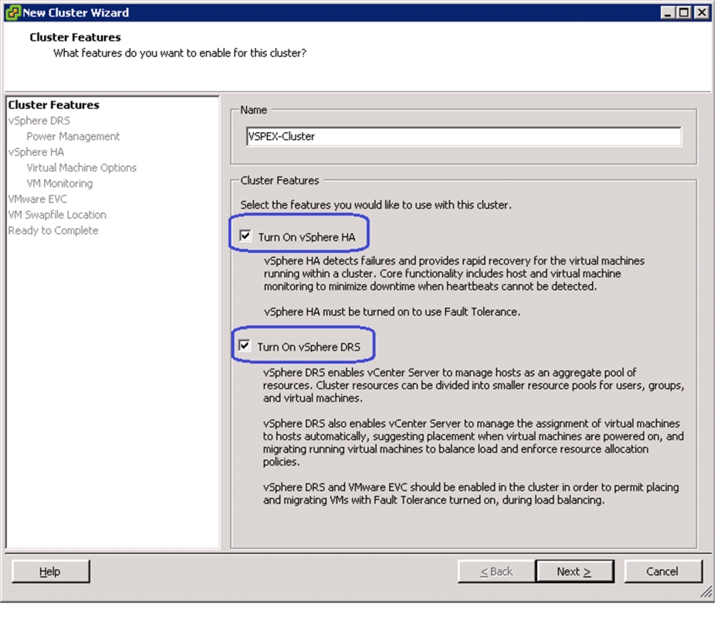Select vSphere DRS step in sidebar
Image resolution: width=724 pixels, height=637 pixels.
tap(39, 120)
